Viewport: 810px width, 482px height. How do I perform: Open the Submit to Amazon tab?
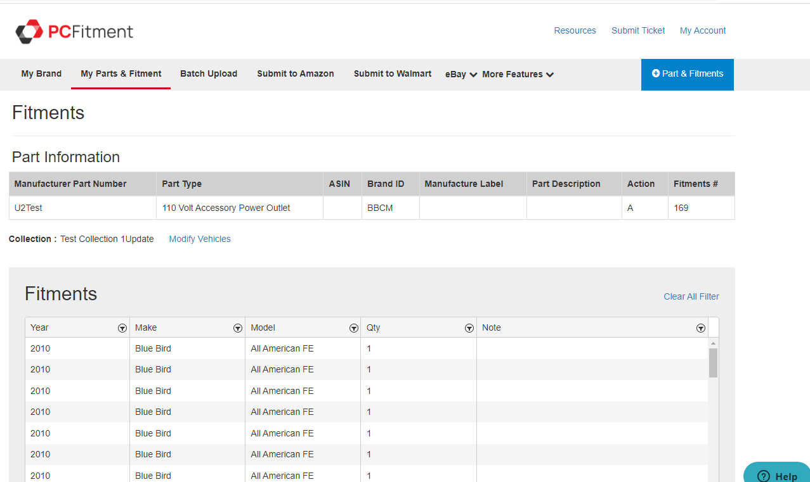(295, 74)
